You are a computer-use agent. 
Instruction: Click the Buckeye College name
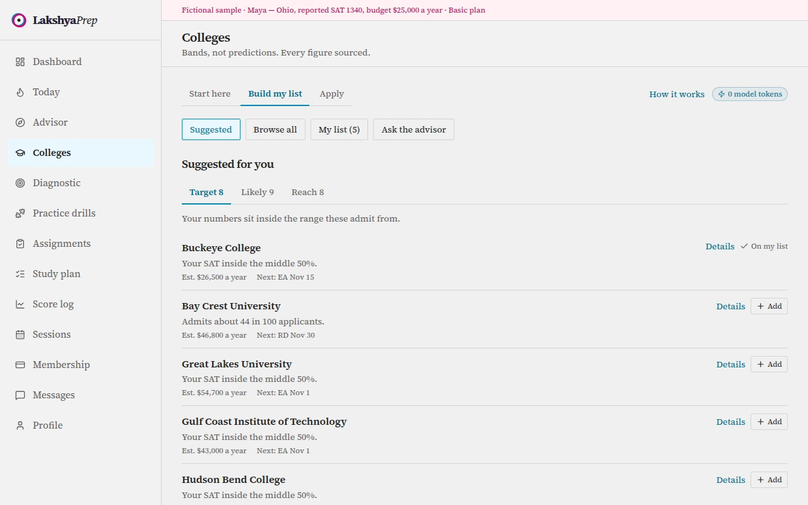[221, 248]
